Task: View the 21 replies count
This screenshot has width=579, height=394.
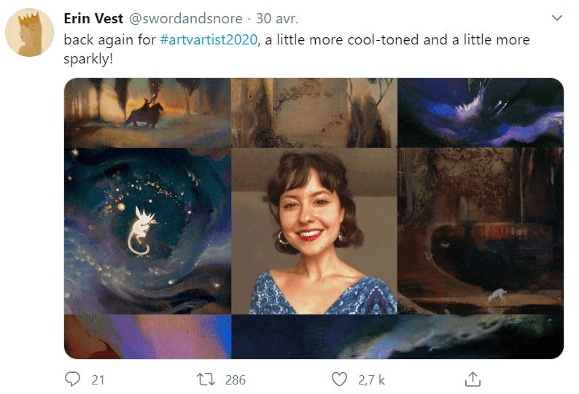Action: (x=98, y=379)
